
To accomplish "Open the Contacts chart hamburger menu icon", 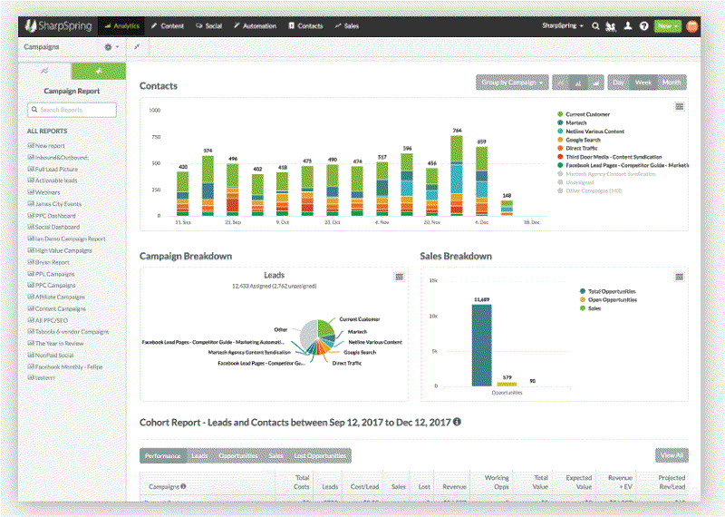I will [x=679, y=107].
